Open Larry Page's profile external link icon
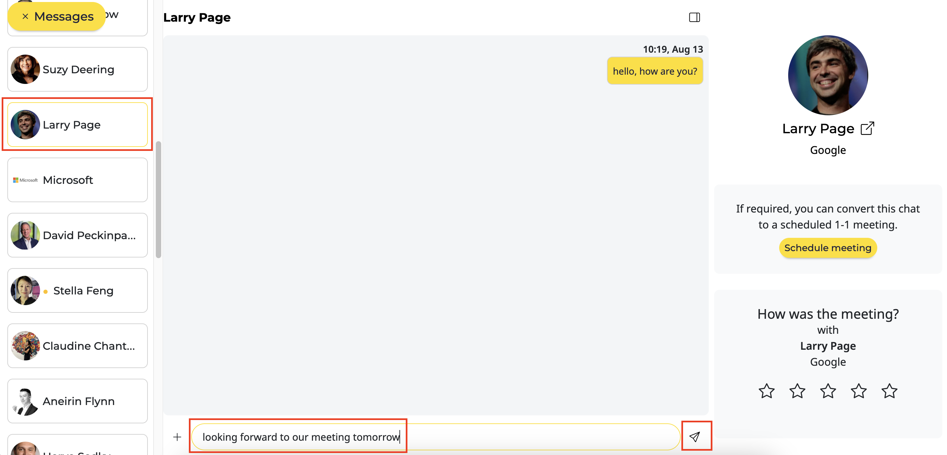The width and height of the screenshot is (947, 455). pos(867,129)
